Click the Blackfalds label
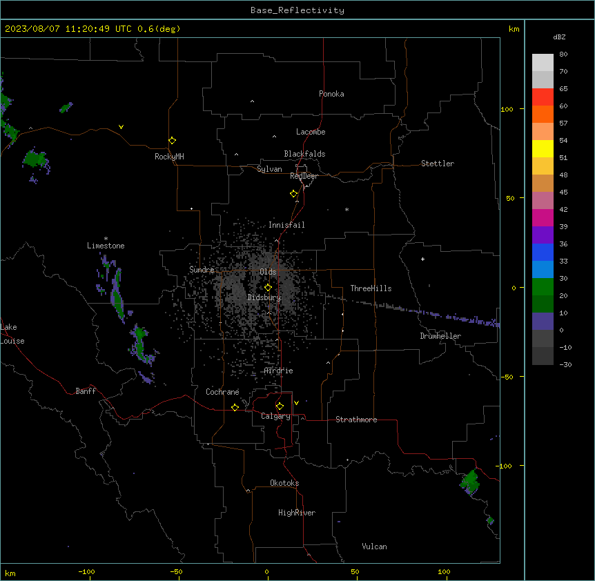This screenshot has width=595, height=581. tap(304, 154)
